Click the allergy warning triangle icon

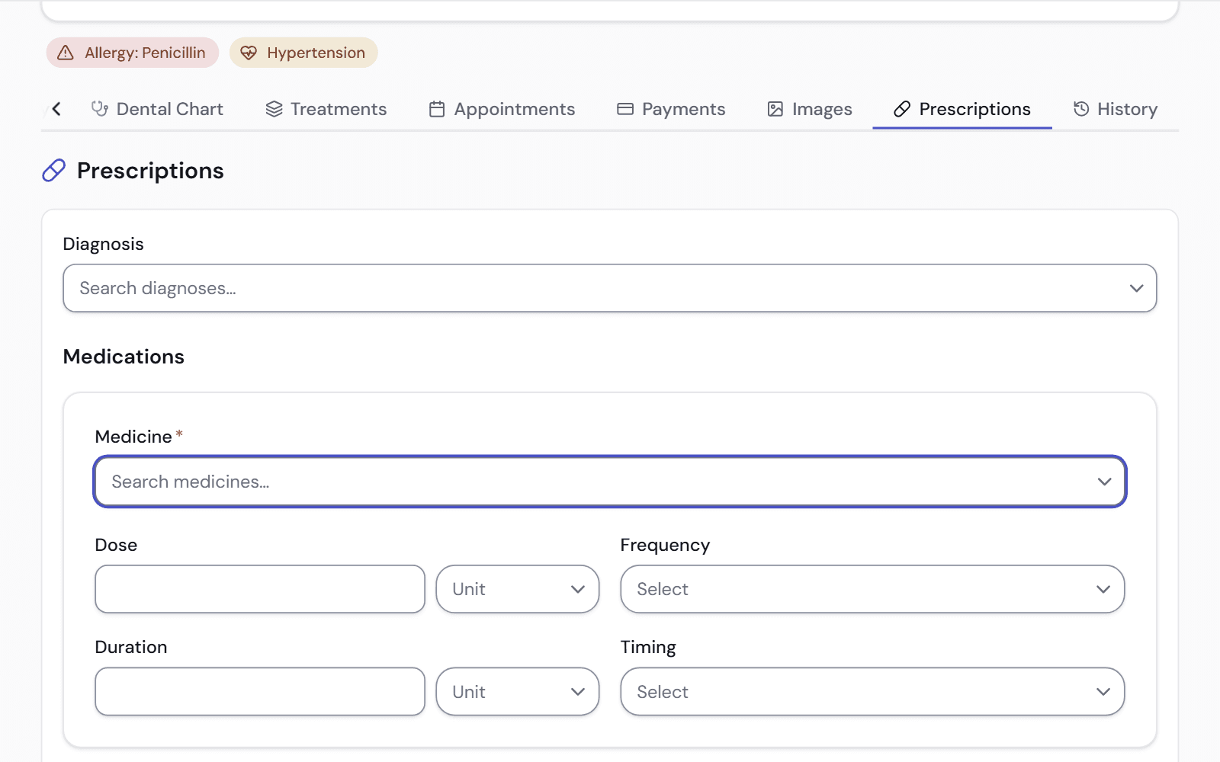coord(66,53)
